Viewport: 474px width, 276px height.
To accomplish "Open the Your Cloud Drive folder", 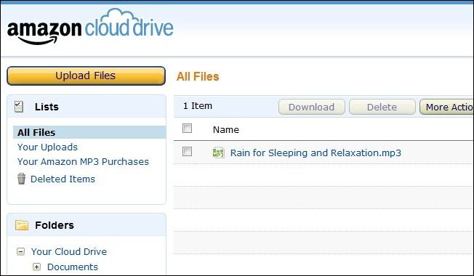I will tap(69, 251).
